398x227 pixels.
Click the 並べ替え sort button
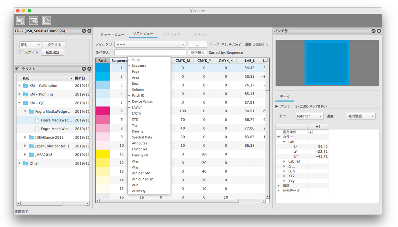[x=197, y=52]
